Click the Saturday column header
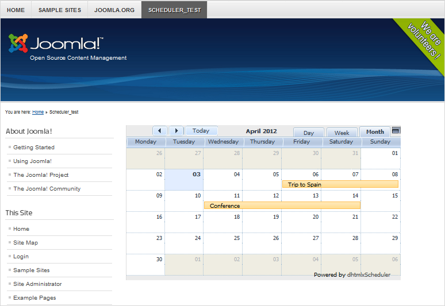 pyautogui.click(x=341, y=142)
